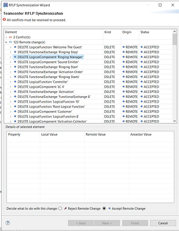Click the scroll down arrow in the element list

pyautogui.click(x=174, y=121)
